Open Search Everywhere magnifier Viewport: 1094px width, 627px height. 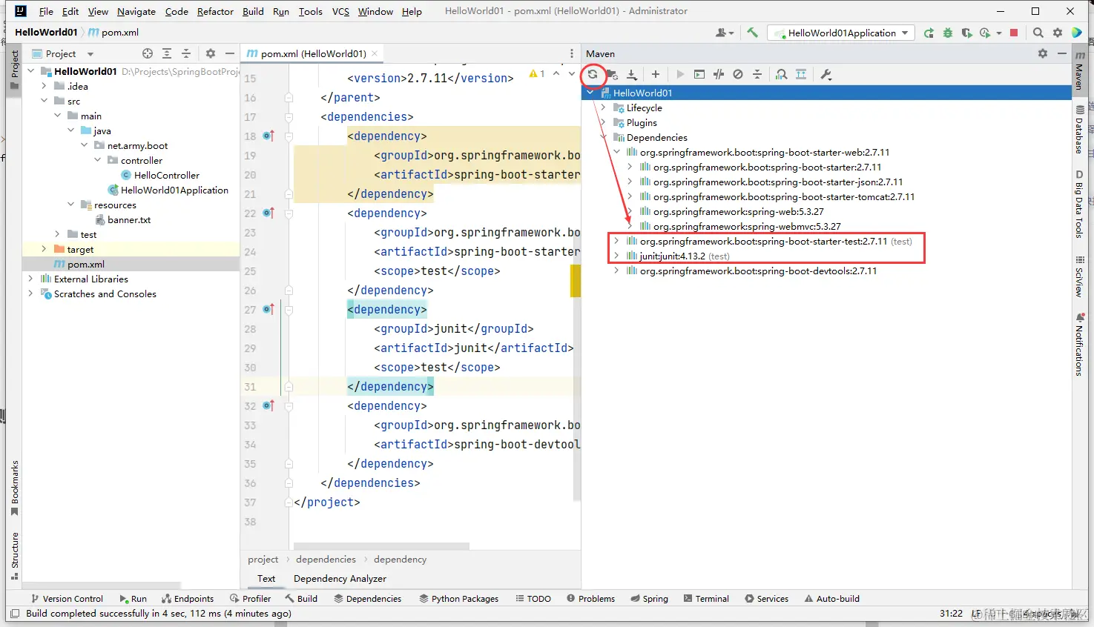tap(1038, 33)
